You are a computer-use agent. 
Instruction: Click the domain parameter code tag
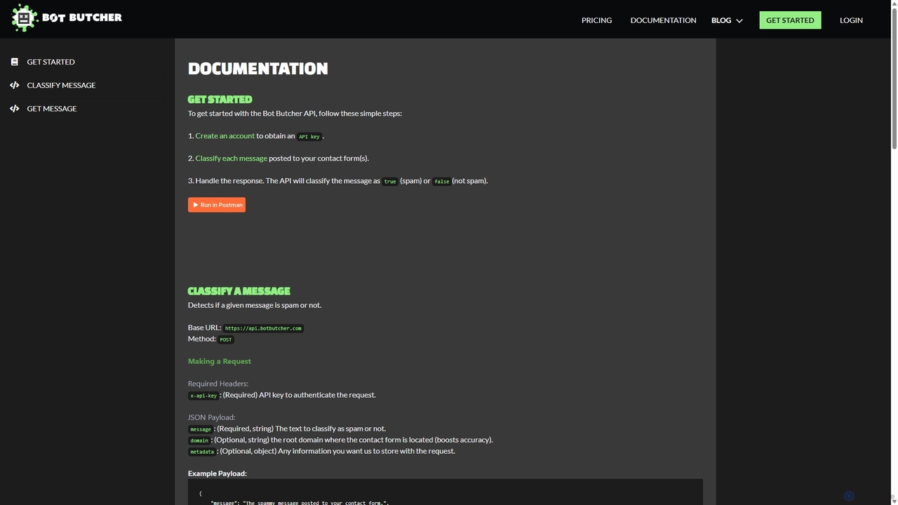pyautogui.click(x=199, y=440)
